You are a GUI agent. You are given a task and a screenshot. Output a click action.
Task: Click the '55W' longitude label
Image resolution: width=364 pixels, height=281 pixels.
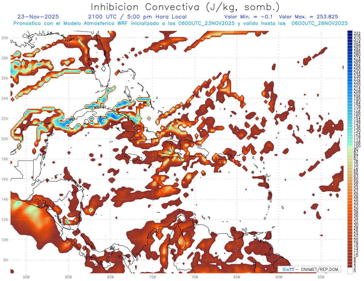tap(321, 277)
